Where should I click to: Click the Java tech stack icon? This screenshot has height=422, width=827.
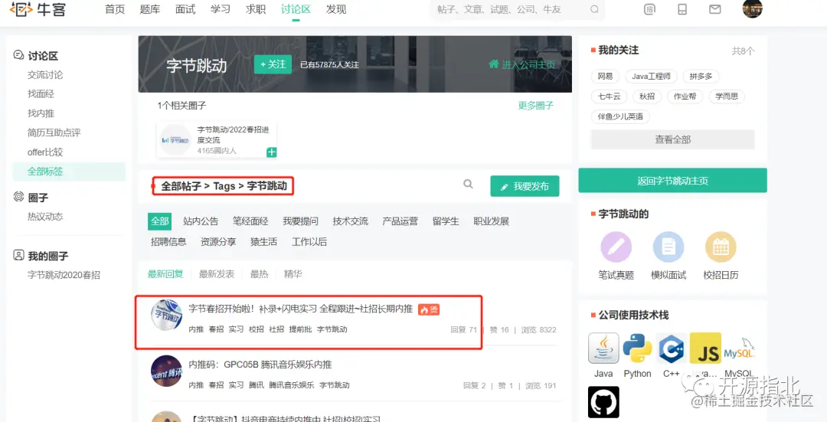tap(603, 348)
